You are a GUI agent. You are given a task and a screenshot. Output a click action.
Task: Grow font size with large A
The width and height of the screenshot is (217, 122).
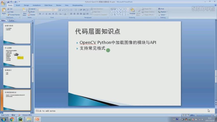60,10
